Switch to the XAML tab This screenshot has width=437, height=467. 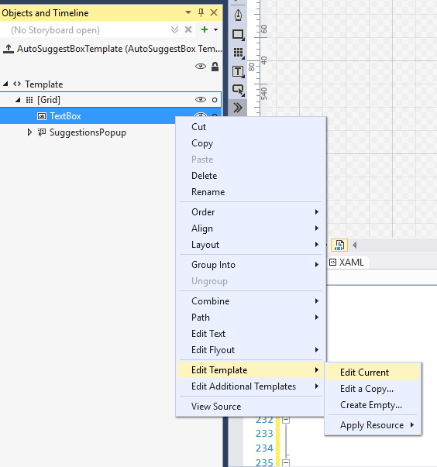347,263
